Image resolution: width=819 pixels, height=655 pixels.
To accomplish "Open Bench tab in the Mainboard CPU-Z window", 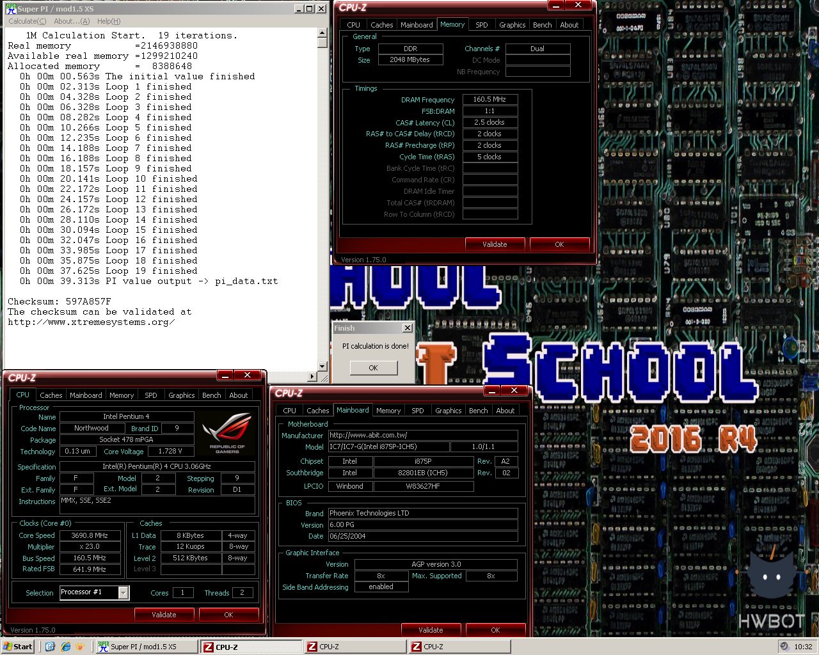I will click(x=479, y=411).
